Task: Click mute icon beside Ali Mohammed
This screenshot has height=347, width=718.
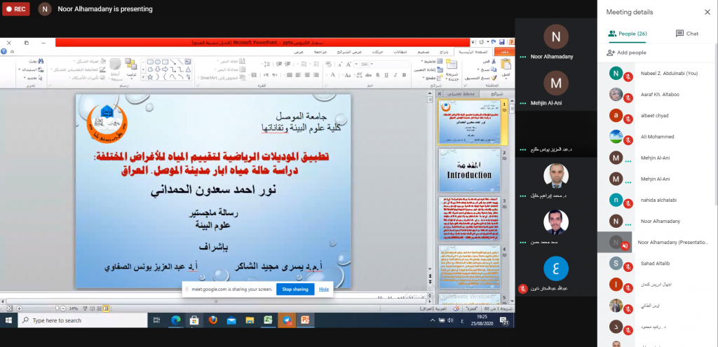Action: pyautogui.click(x=629, y=140)
